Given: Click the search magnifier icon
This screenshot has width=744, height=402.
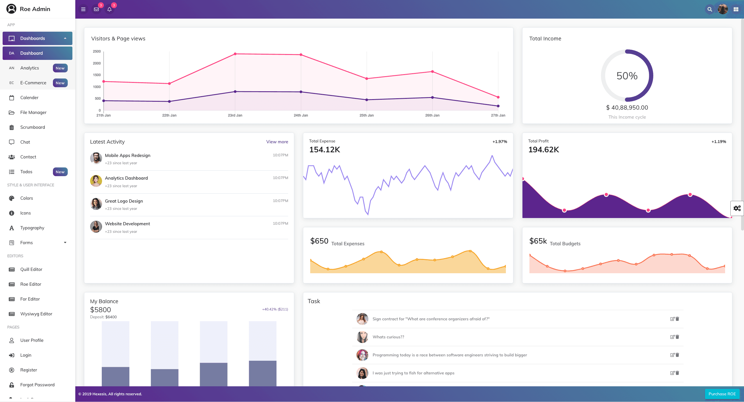Looking at the screenshot, I should tap(710, 9).
